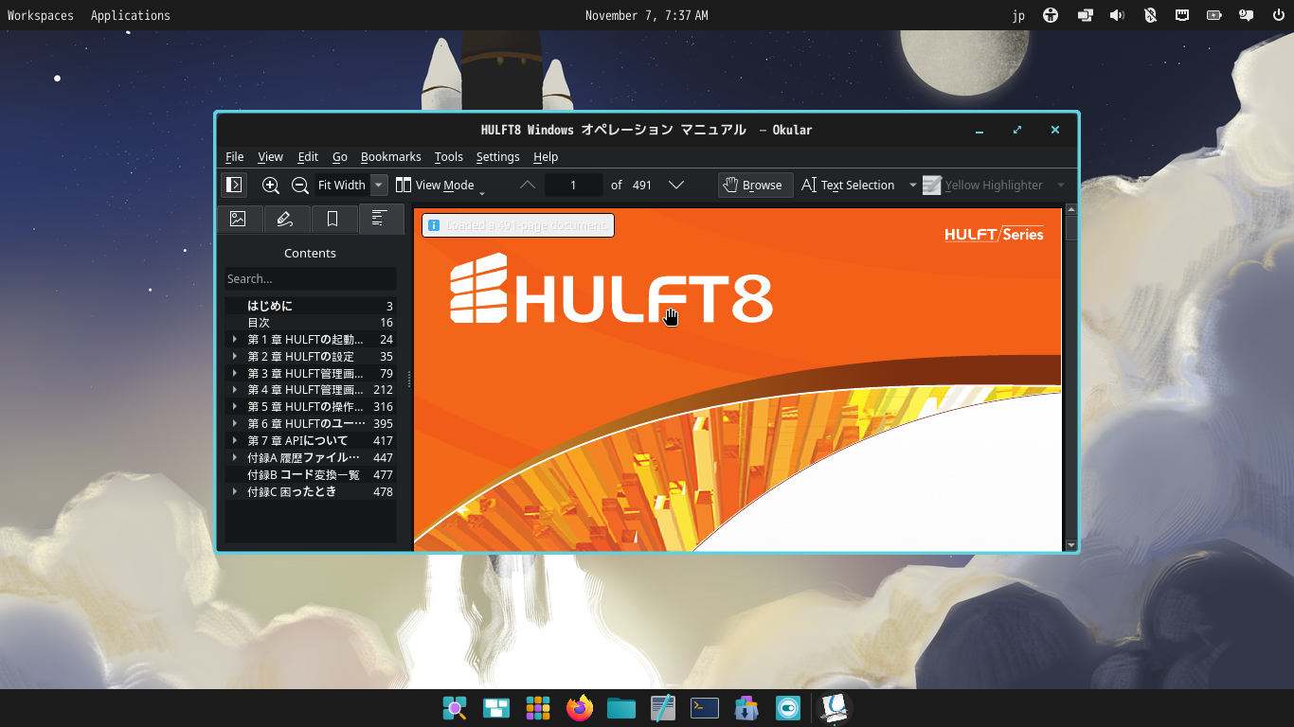Open the Yellow Highlighter dropdown arrow
1294x727 pixels.
click(x=1061, y=186)
